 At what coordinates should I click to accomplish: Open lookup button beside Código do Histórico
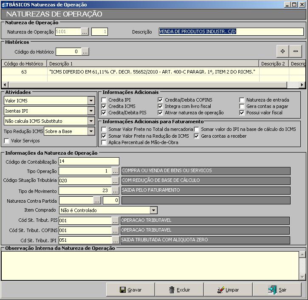tap(85, 52)
